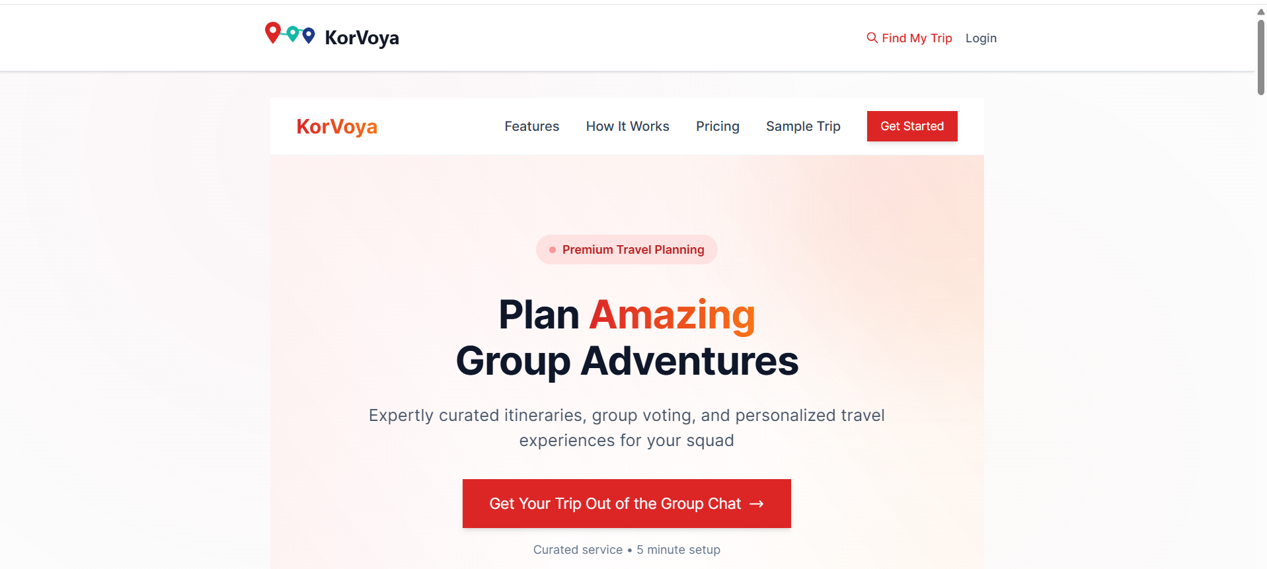Click the red dot in Premium badge
Screen dimensions: 1267x569
click(553, 250)
